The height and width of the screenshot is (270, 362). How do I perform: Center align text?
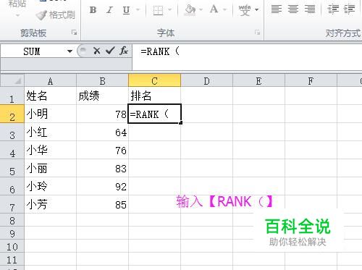[x=293, y=9]
